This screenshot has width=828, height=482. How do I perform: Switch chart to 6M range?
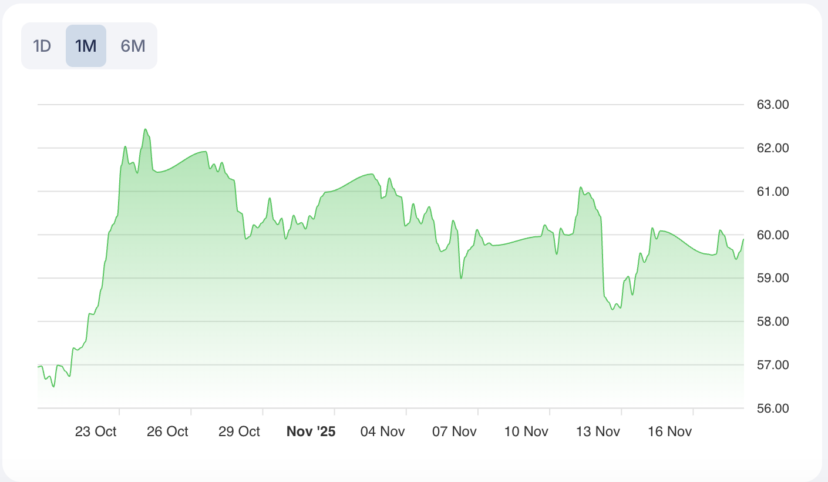tap(133, 46)
